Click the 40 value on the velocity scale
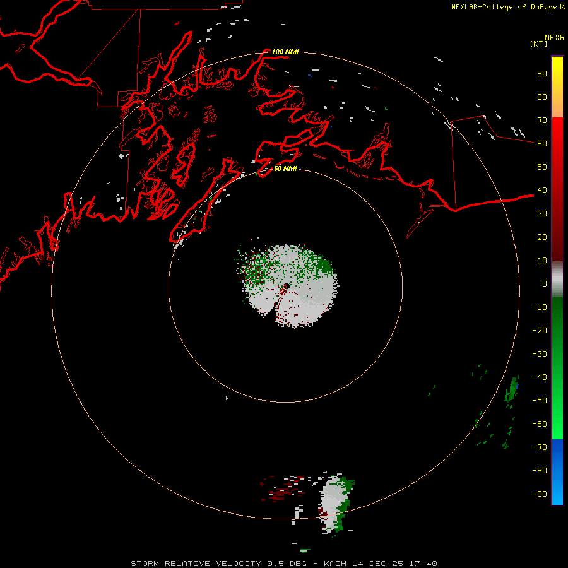The image size is (568, 568). 542,190
